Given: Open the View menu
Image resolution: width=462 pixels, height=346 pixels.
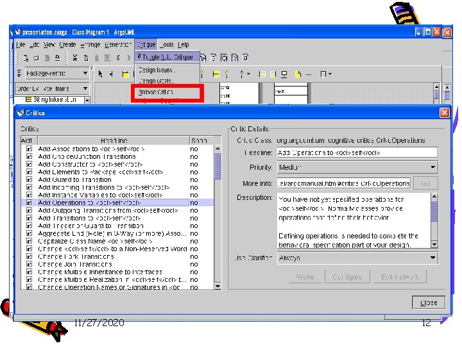Looking at the screenshot, I should pyautogui.click(x=49, y=45).
